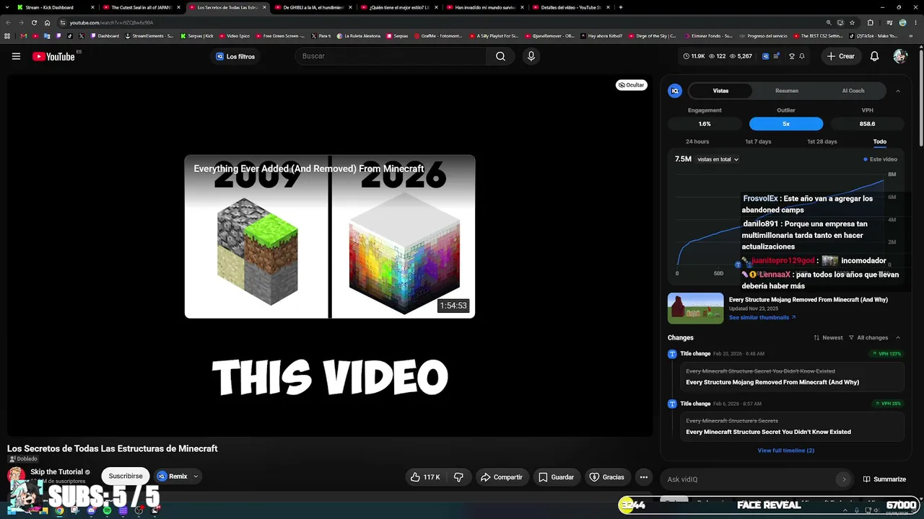Show the 1st 7 days range

[x=758, y=141]
